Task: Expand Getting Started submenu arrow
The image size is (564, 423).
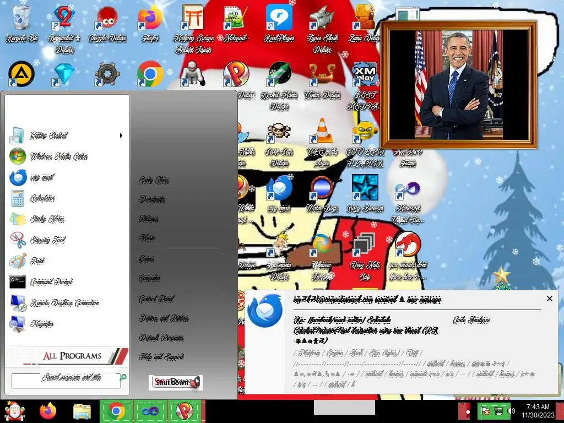Action: tap(121, 135)
